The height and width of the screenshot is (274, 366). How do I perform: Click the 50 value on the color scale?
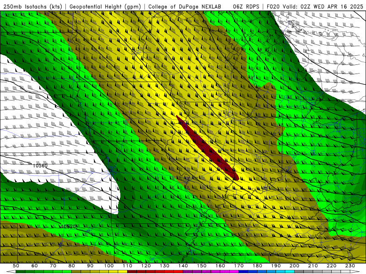coord(16,266)
